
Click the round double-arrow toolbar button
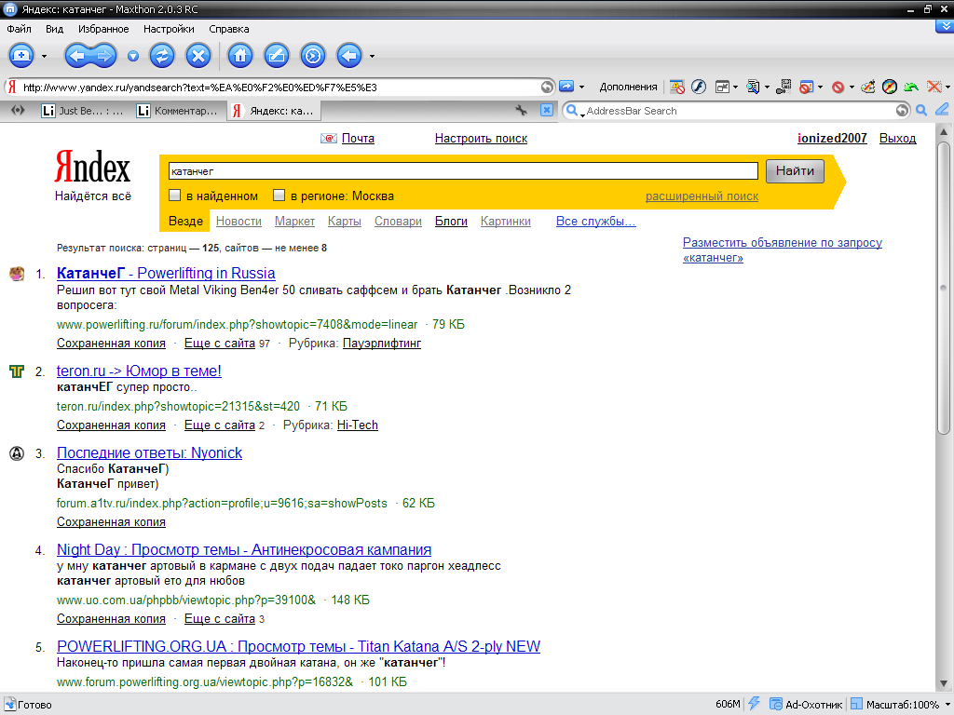pyautogui.click(x=313, y=56)
